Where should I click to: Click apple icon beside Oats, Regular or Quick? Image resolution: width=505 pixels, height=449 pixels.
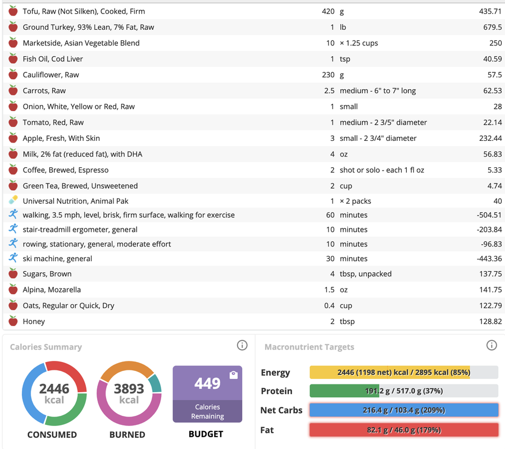pyautogui.click(x=13, y=305)
